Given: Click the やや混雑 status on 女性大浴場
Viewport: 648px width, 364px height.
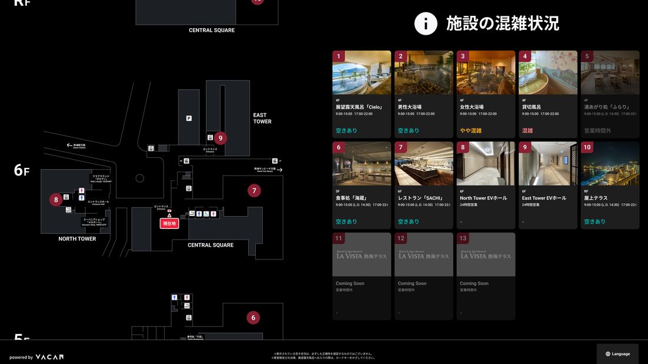Looking at the screenshot, I should [470, 130].
